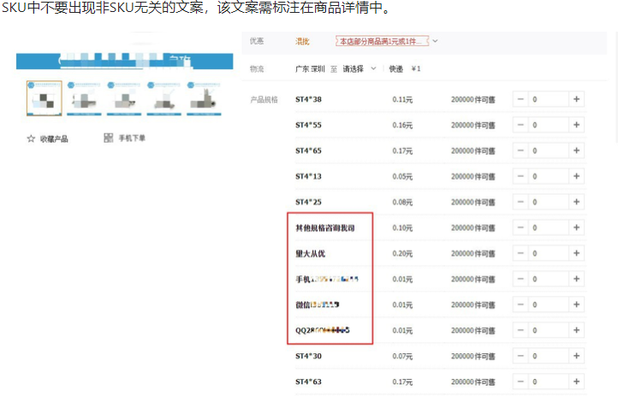Decrease quantity for ST4*25 row

click(520, 202)
